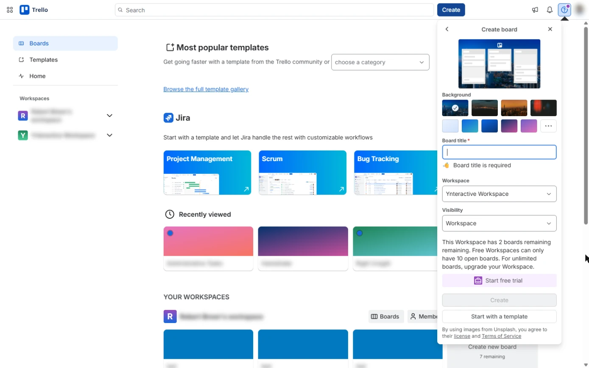Open the pink recently viewed board
The width and height of the screenshot is (589, 368).
click(208, 248)
